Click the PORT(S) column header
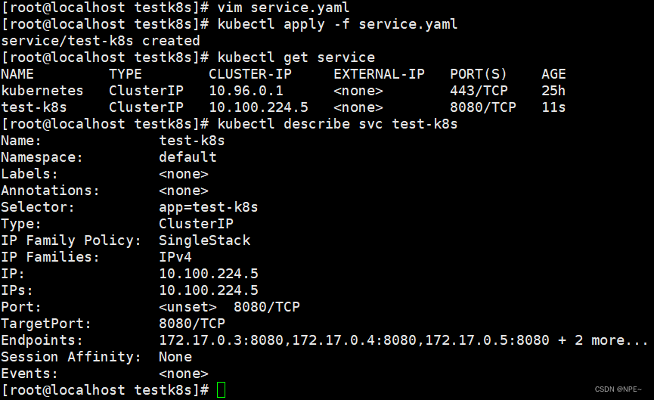The image size is (654, 400). (x=479, y=74)
